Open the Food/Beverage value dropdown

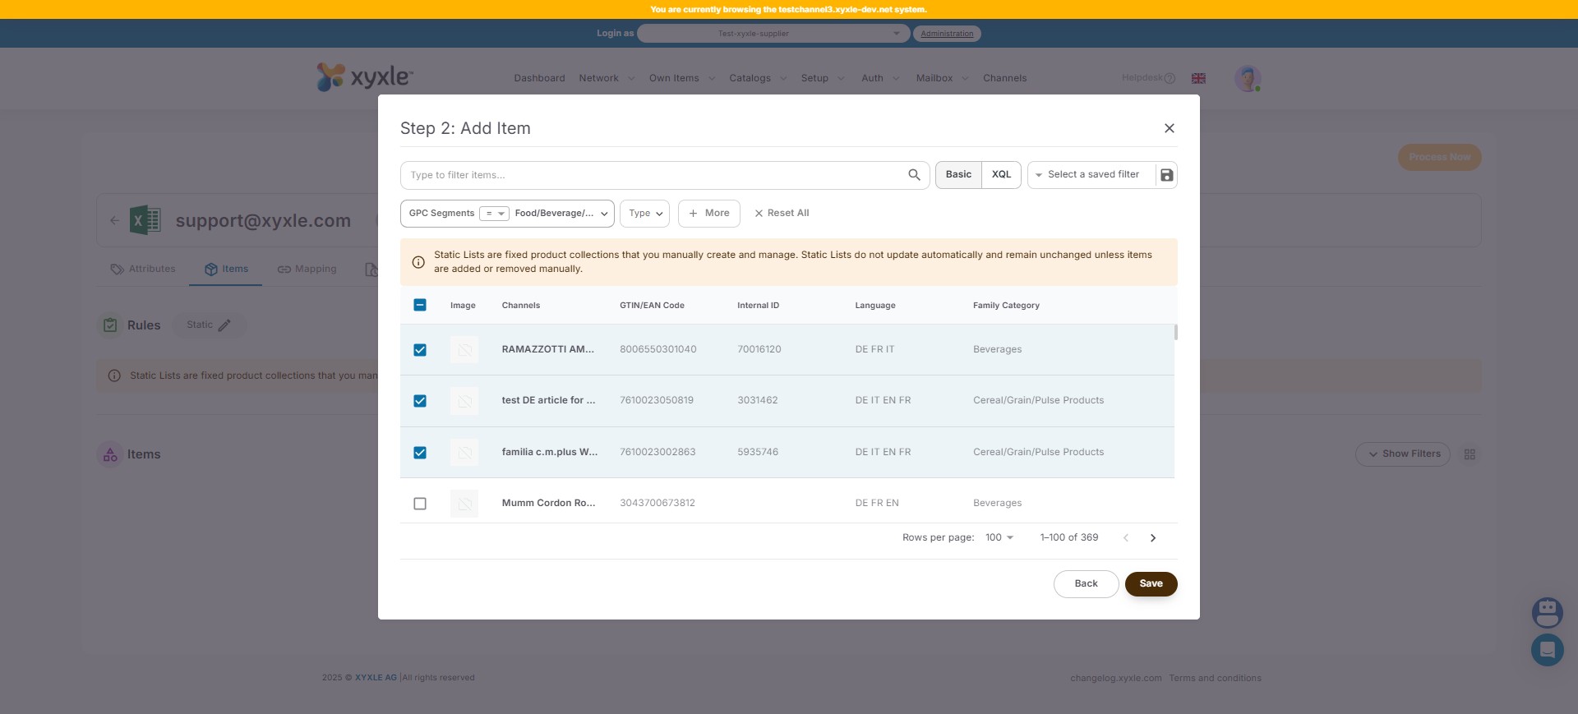[x=561, y=214]
